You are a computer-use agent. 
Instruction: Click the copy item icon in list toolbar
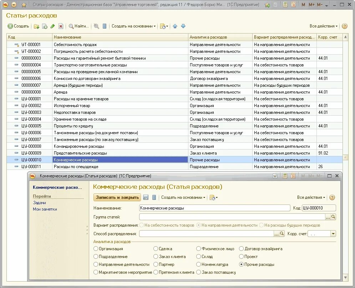[45, 26]
